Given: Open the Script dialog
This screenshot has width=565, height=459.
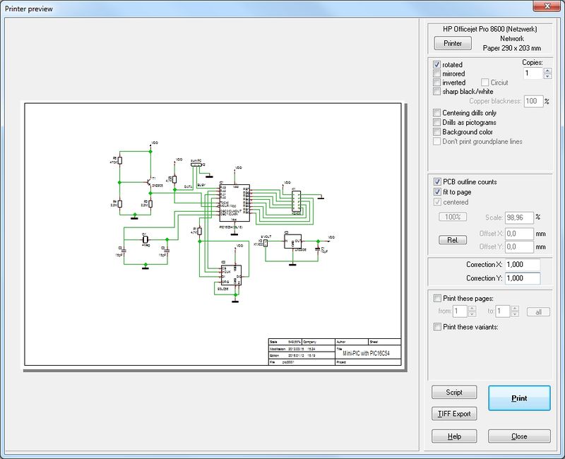Looking at the screenshot, I should point(454,392).
